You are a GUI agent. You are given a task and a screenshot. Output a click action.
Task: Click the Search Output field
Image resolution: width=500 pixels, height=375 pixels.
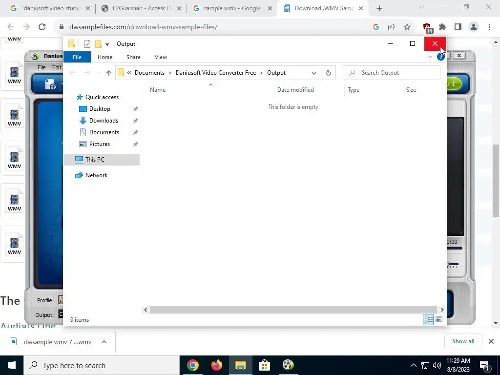pos(391,73)
